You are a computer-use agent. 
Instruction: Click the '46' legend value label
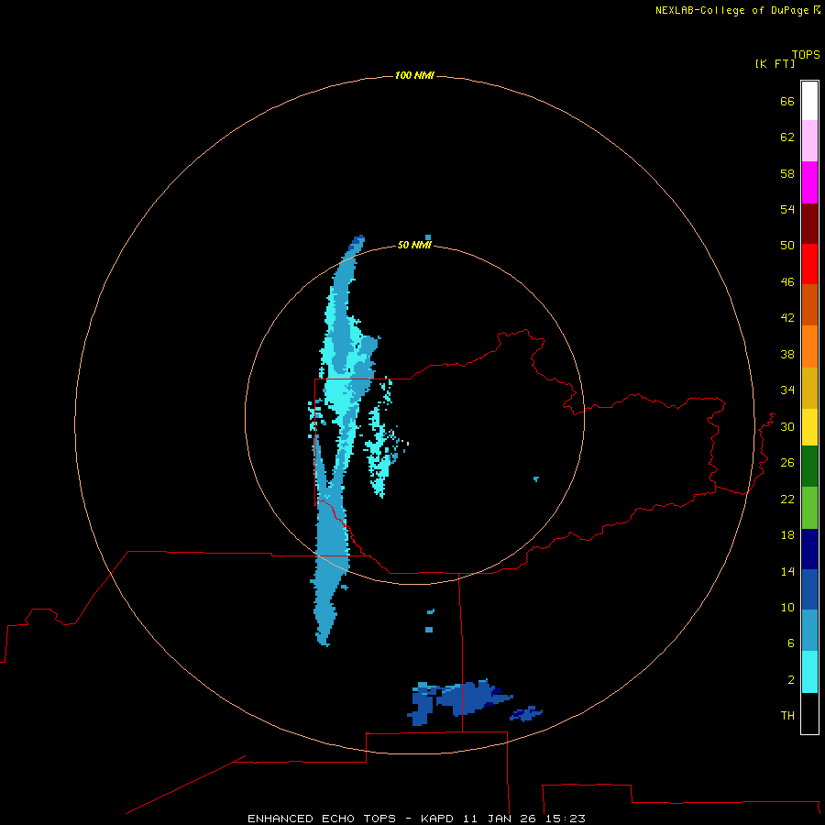(787, 282)
